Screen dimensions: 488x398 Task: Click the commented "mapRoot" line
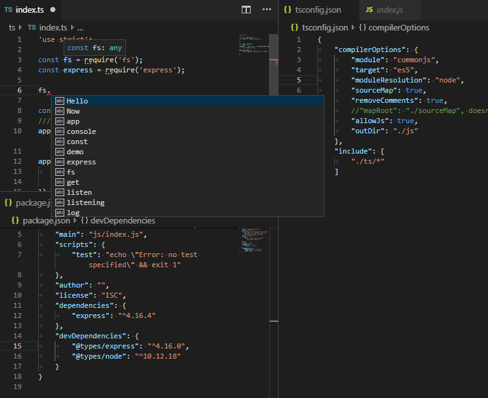[419, 110]
